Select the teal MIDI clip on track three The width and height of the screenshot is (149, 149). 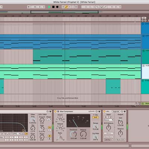[87, 57]
